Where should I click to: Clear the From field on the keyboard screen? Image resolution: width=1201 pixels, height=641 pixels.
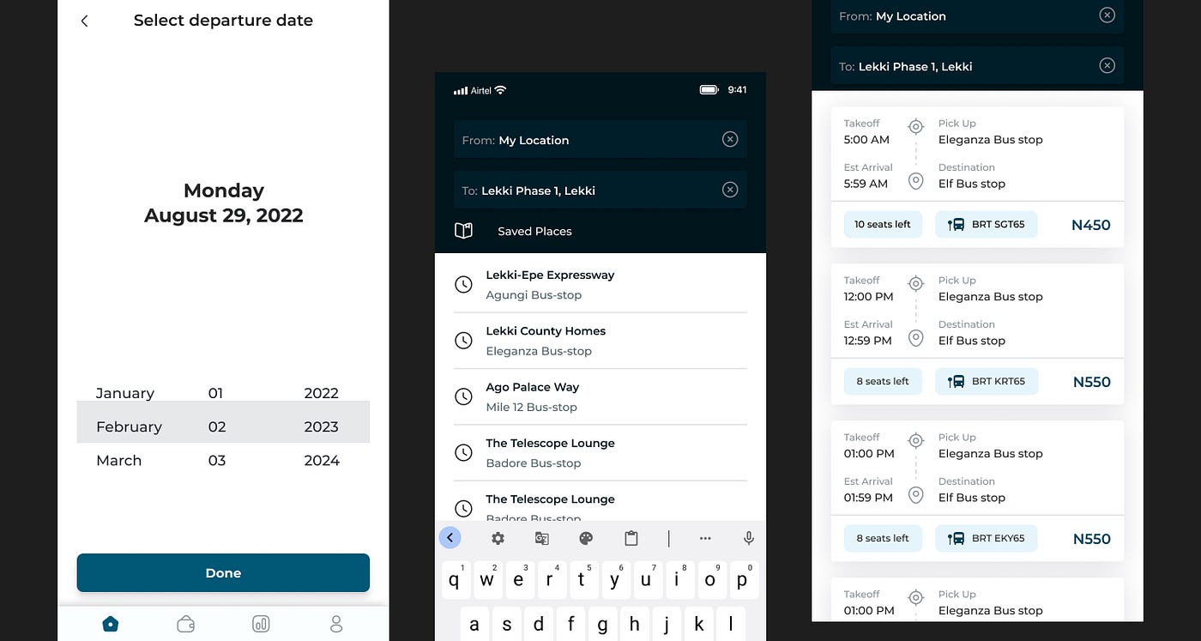click(730, 139)
